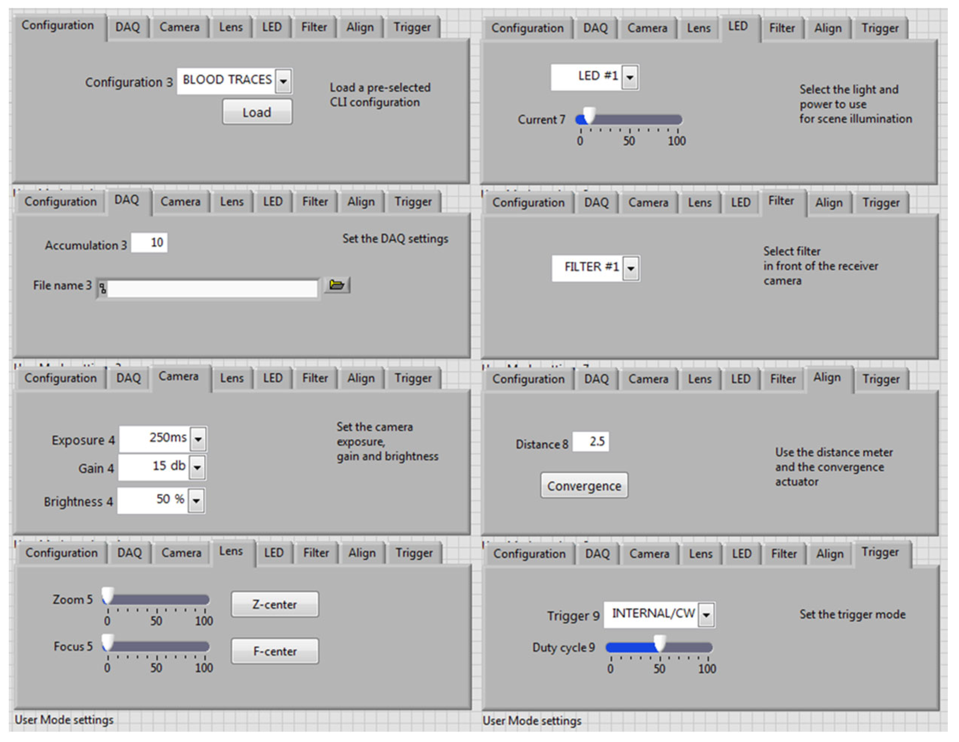Click the Accumulation 3 numeric field

click(149, 243)
